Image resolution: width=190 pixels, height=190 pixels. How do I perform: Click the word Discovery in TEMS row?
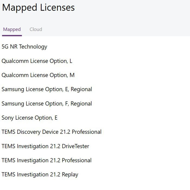[x=29, y=132]
